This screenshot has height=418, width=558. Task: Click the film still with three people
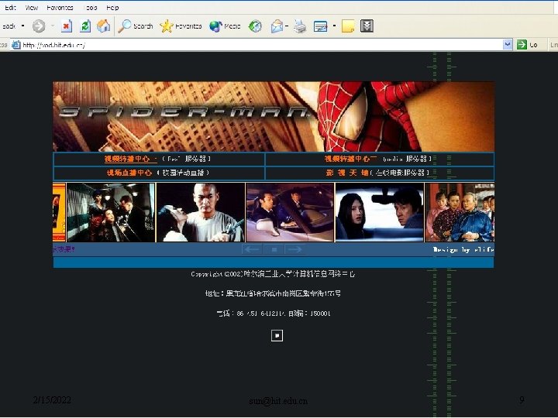pos(111,213)
